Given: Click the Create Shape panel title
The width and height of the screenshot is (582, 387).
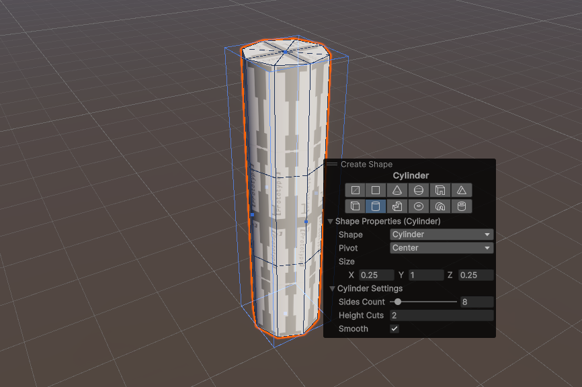Looking at the screenshot, I should point(366,165).
